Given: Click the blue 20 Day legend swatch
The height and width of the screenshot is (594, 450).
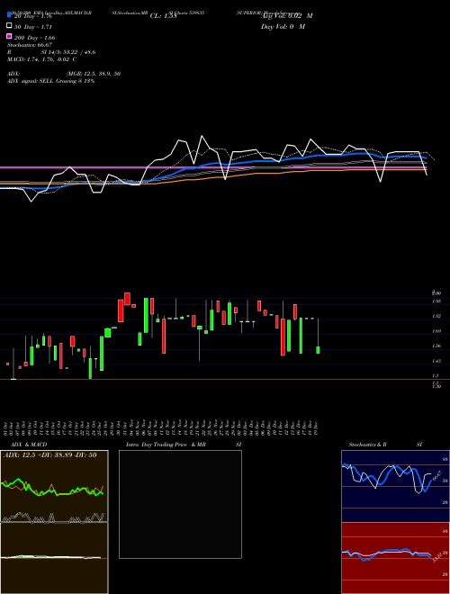Looking at the screenshot, I should 10,15.
